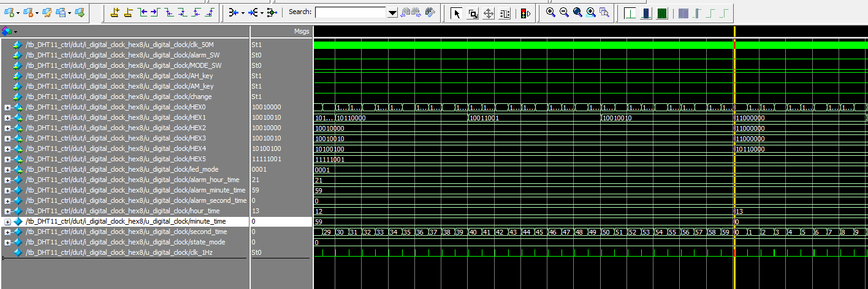Find next transition
868x289 pixels.
[155, 12]
